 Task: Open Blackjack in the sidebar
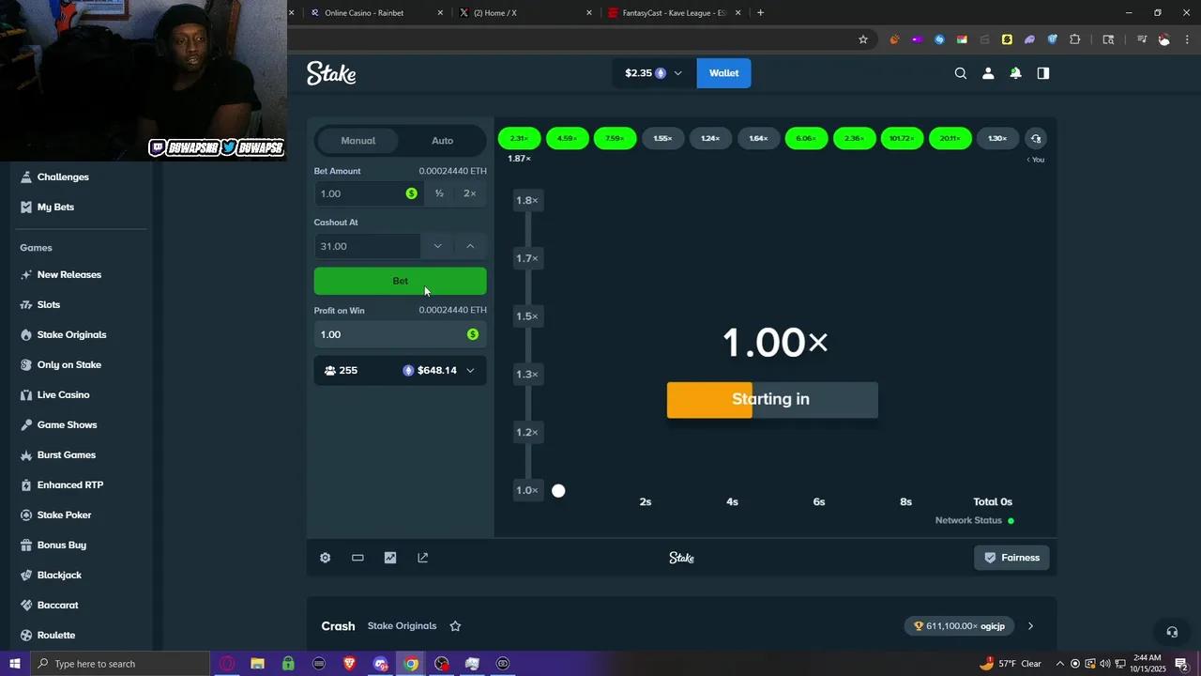coord(59,575)
